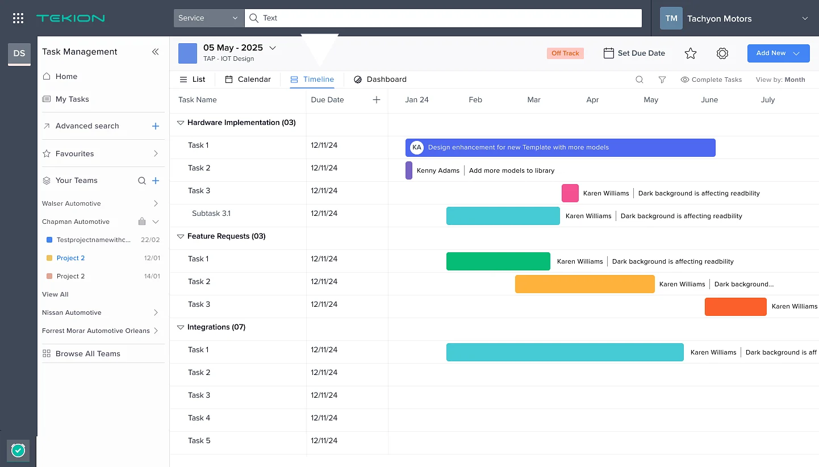Expand the Tachyon Motors account menu

pos(805,19)
